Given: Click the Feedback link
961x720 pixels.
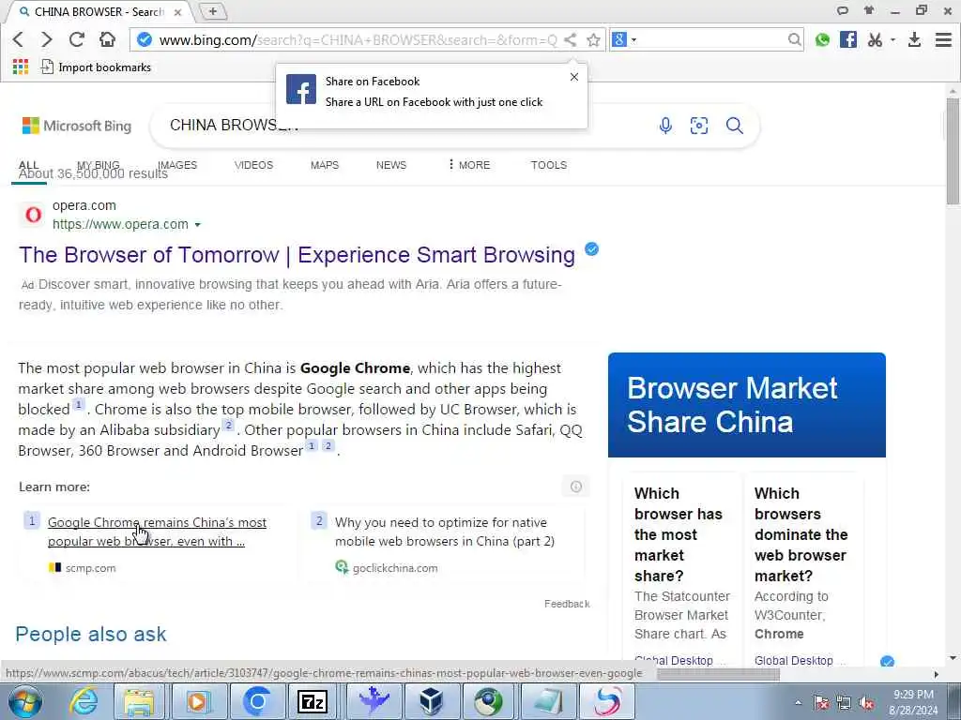Looking at the screenshot, I should 567,604.
